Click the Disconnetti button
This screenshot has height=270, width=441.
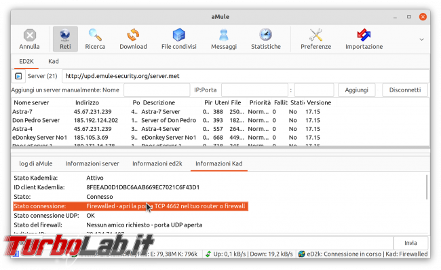405,90
